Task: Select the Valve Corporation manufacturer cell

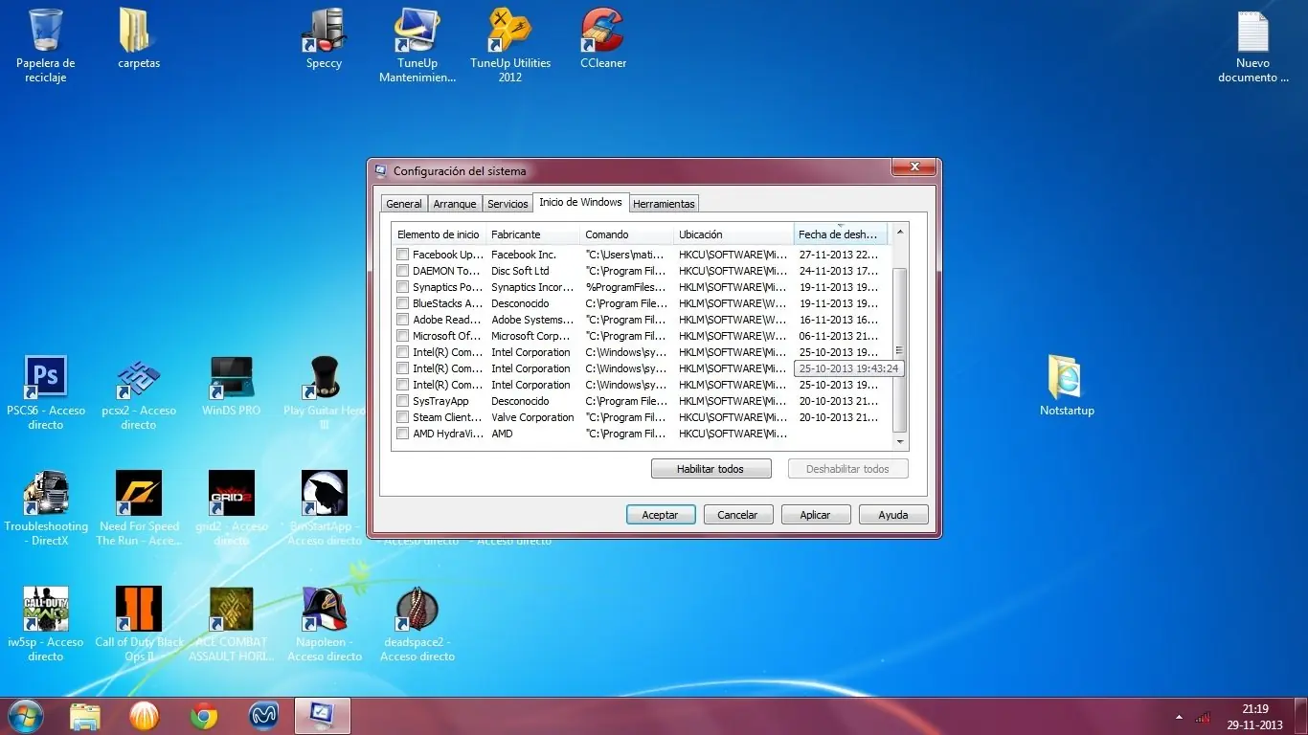Action: click(532, 417)
